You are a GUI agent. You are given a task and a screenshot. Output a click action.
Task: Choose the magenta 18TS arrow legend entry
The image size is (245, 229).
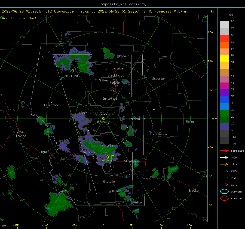coord(224,185)
